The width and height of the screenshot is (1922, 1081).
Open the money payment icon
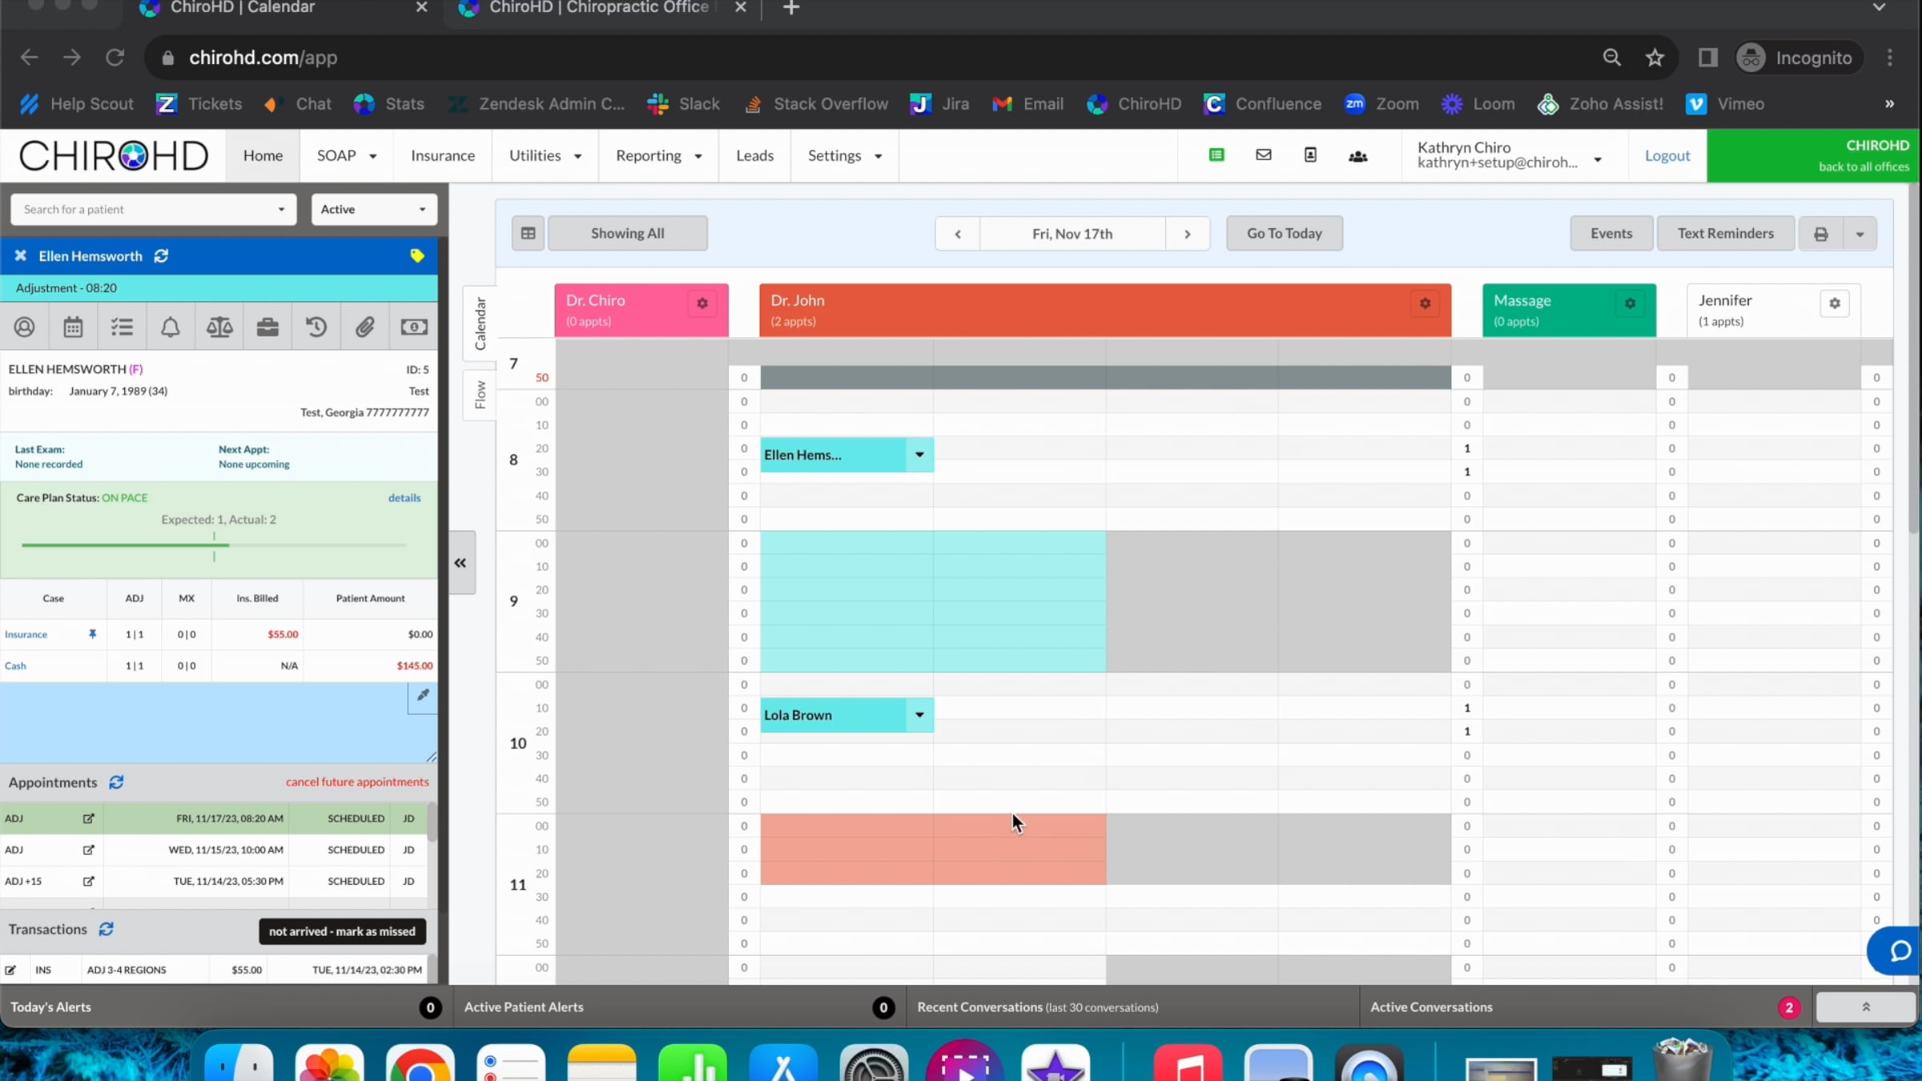click(414, 327)
